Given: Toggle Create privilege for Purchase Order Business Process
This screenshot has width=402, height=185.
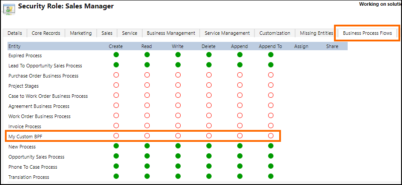Looking at the screenshot, I should point(116,75).
